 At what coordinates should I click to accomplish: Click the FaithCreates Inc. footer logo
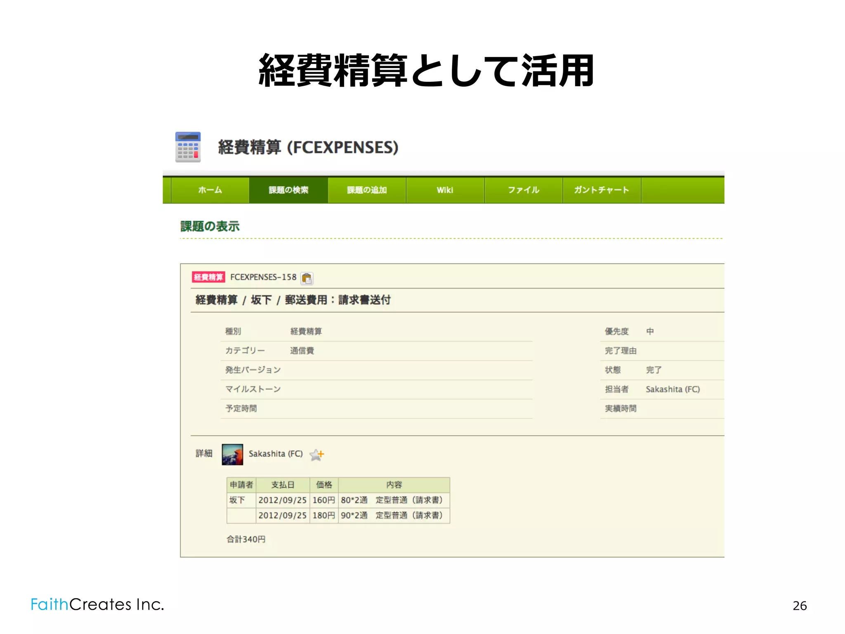(x=97, y=604)
